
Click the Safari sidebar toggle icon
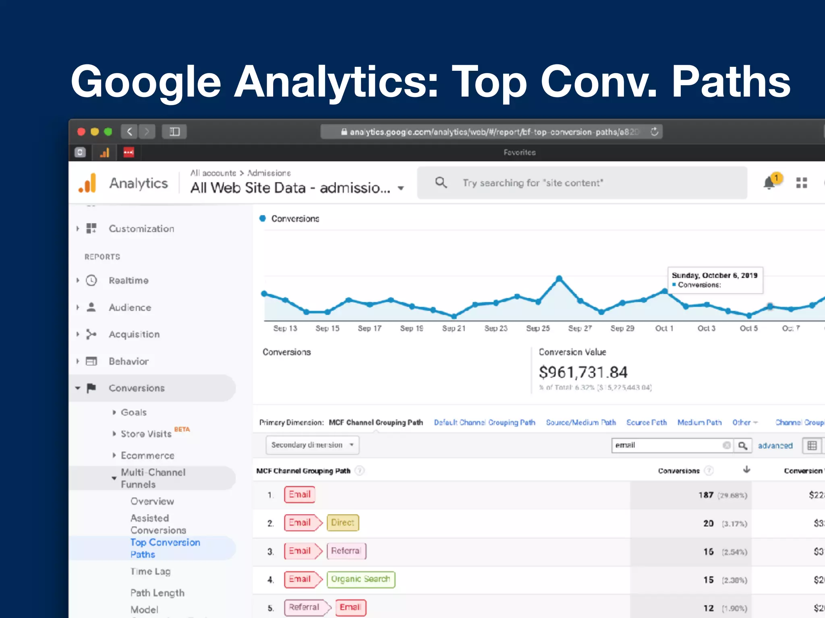pyautogui.click(x=174, y=132)
